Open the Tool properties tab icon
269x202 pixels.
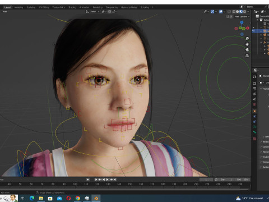pos(254,76)
